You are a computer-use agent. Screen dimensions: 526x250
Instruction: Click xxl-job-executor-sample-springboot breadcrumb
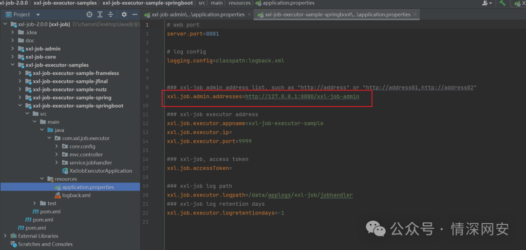click(148, 3)
